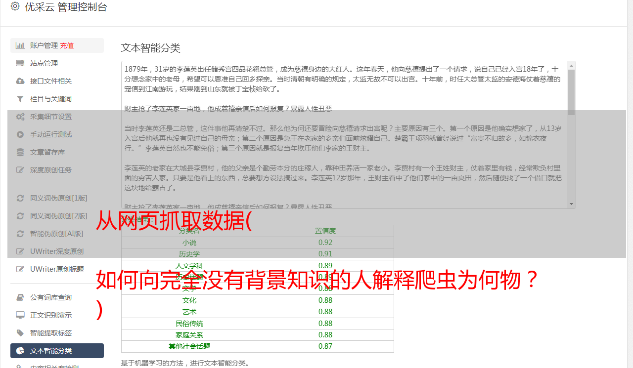Viewport: 633px width, 368px height.
Task: Click the gear icon beside 优采云 管理控制台
Action: (15, 7)
